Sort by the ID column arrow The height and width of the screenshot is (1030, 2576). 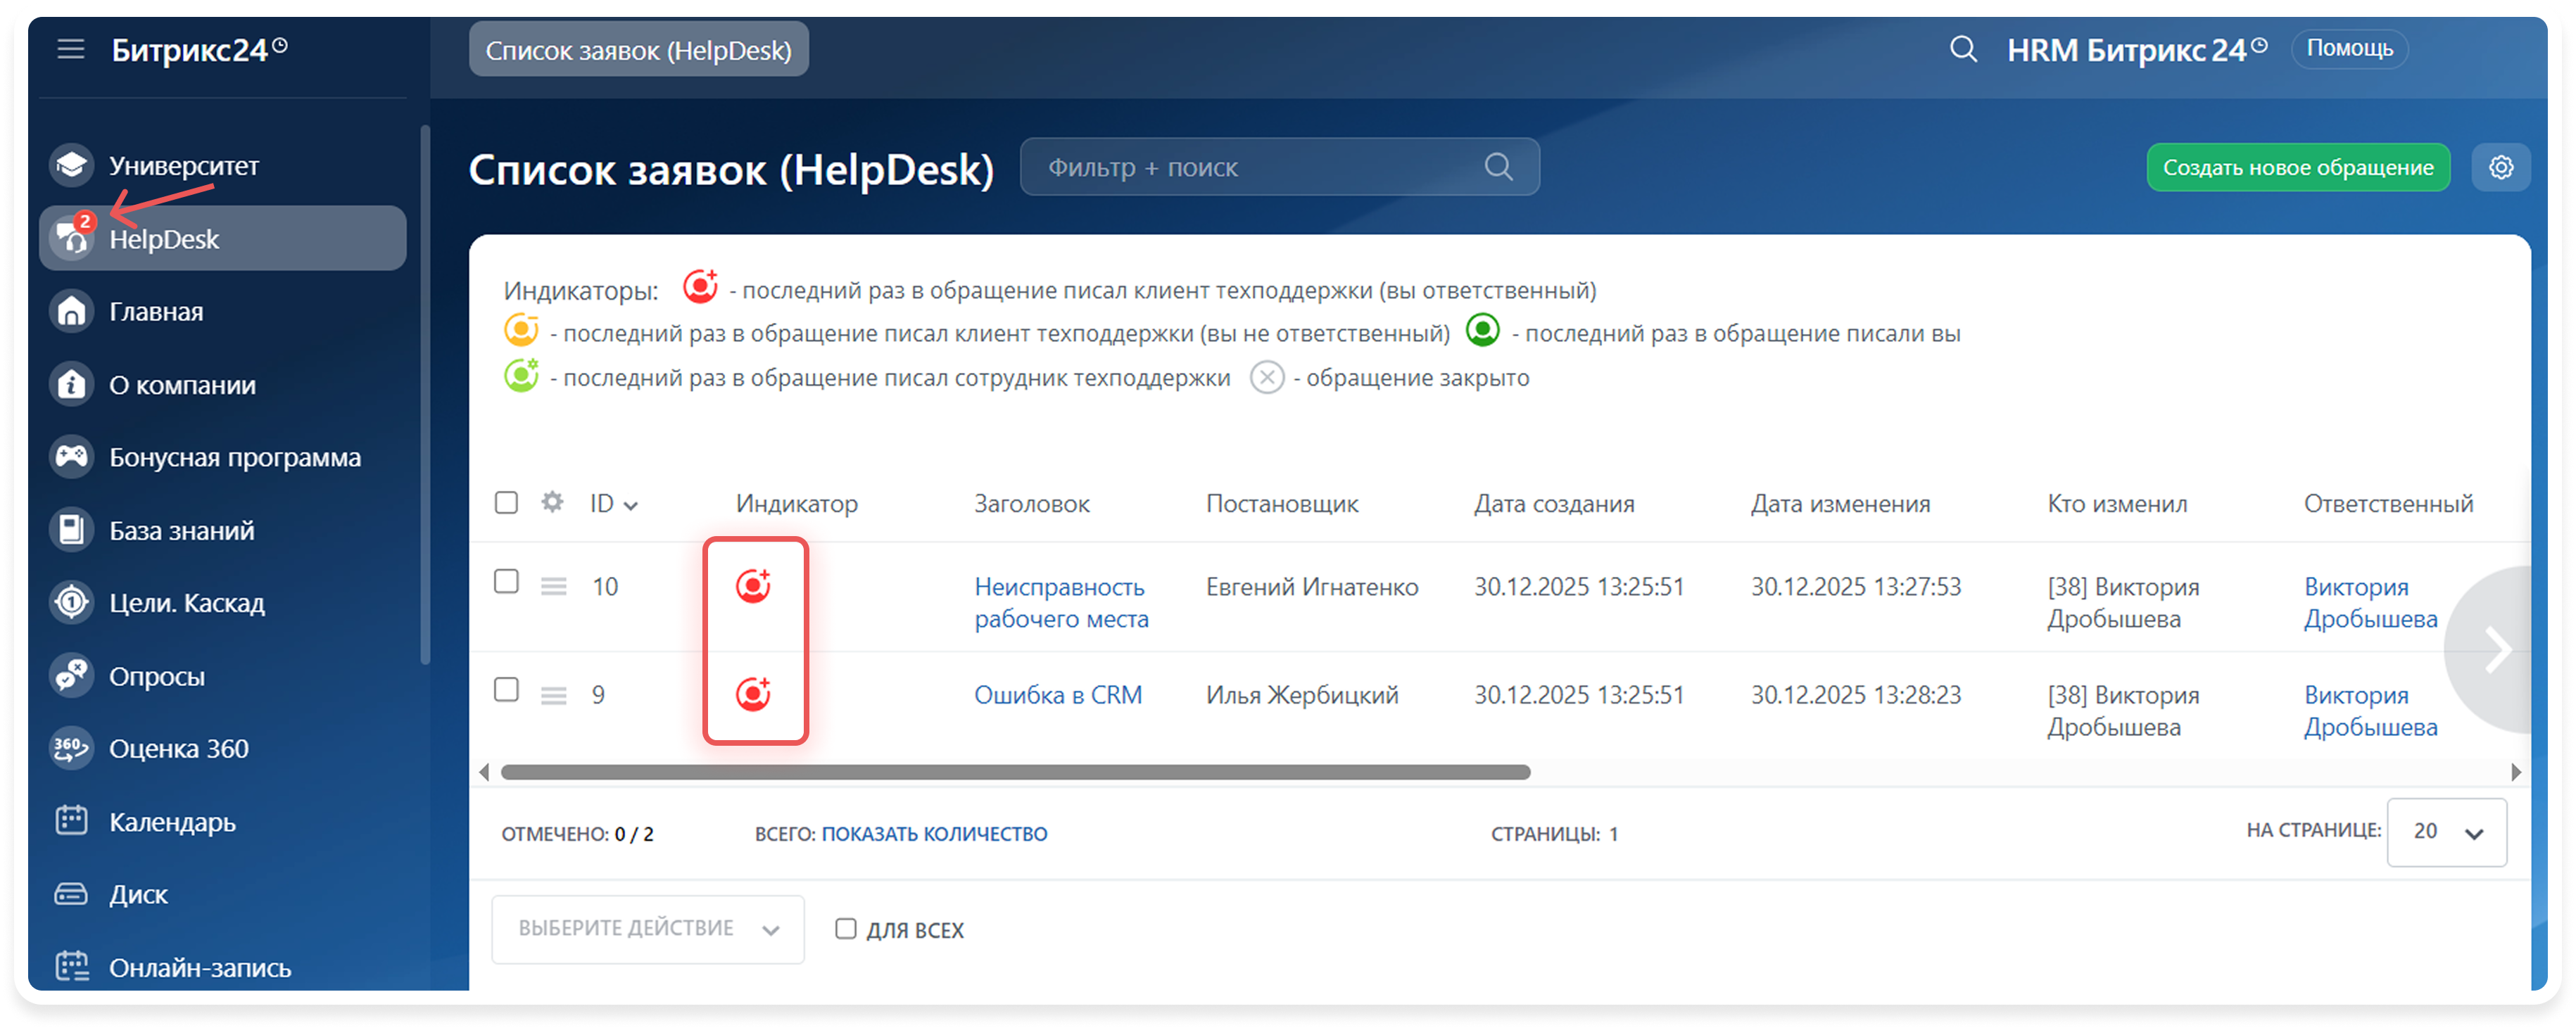[630, 506]
